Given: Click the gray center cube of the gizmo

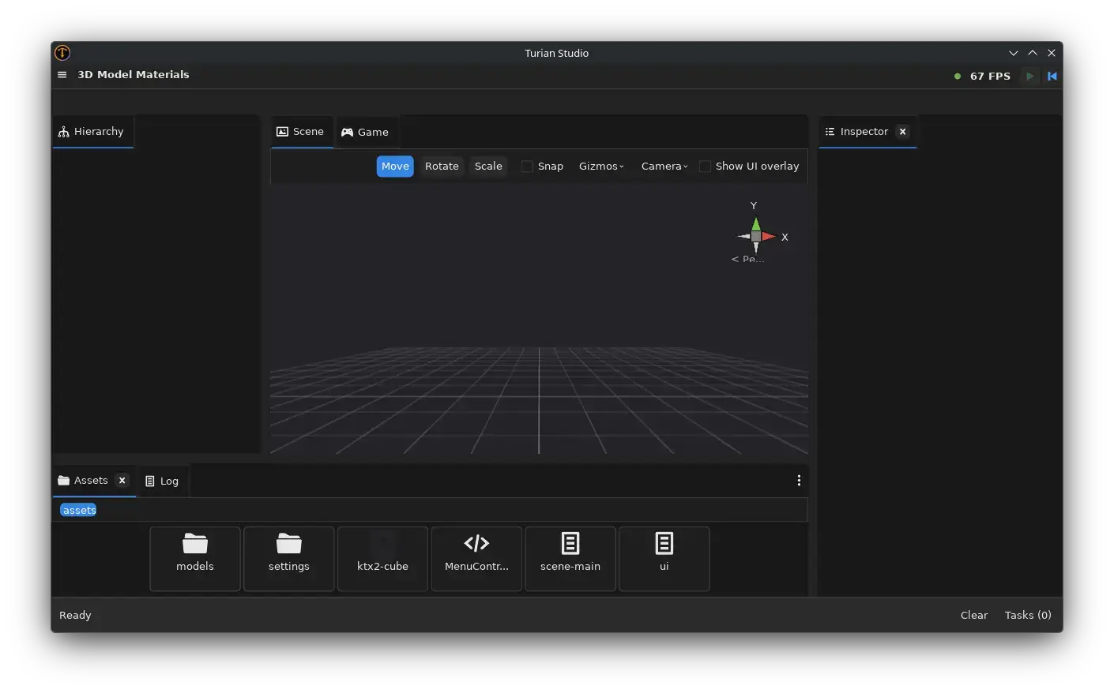Looking at the screenshot, I should (x=756, y=237).
